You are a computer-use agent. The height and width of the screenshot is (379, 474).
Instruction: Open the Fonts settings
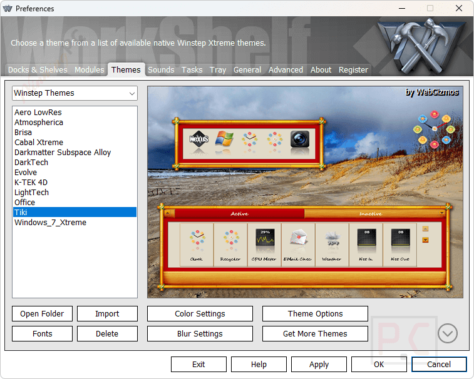pos(42,334)
